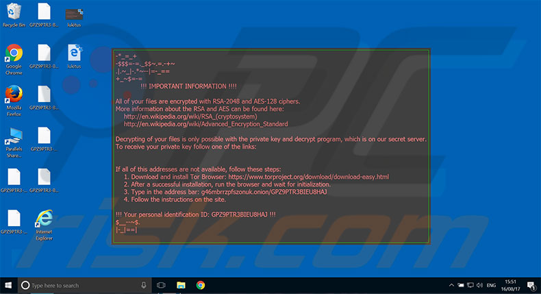Click the 'Type here to search' box

click(82, 285)
